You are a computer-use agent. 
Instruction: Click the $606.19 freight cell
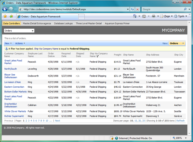click(118, 111)
